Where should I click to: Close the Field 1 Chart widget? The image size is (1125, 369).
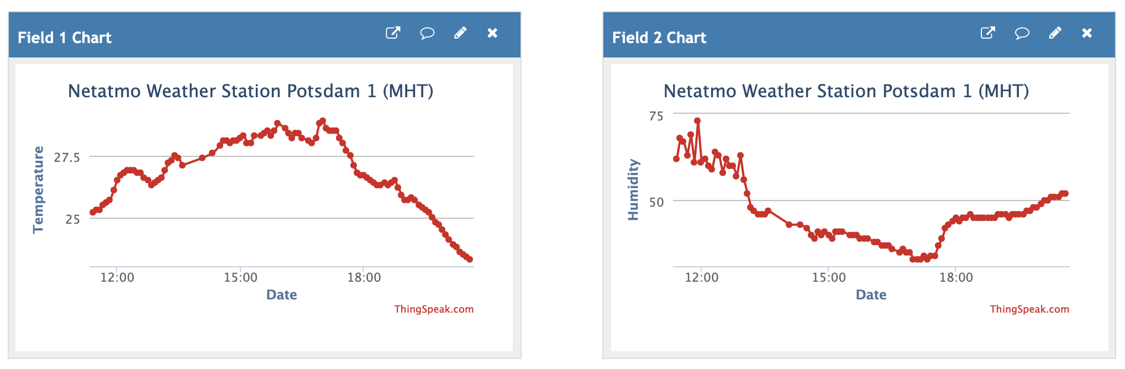click(492, 33)
